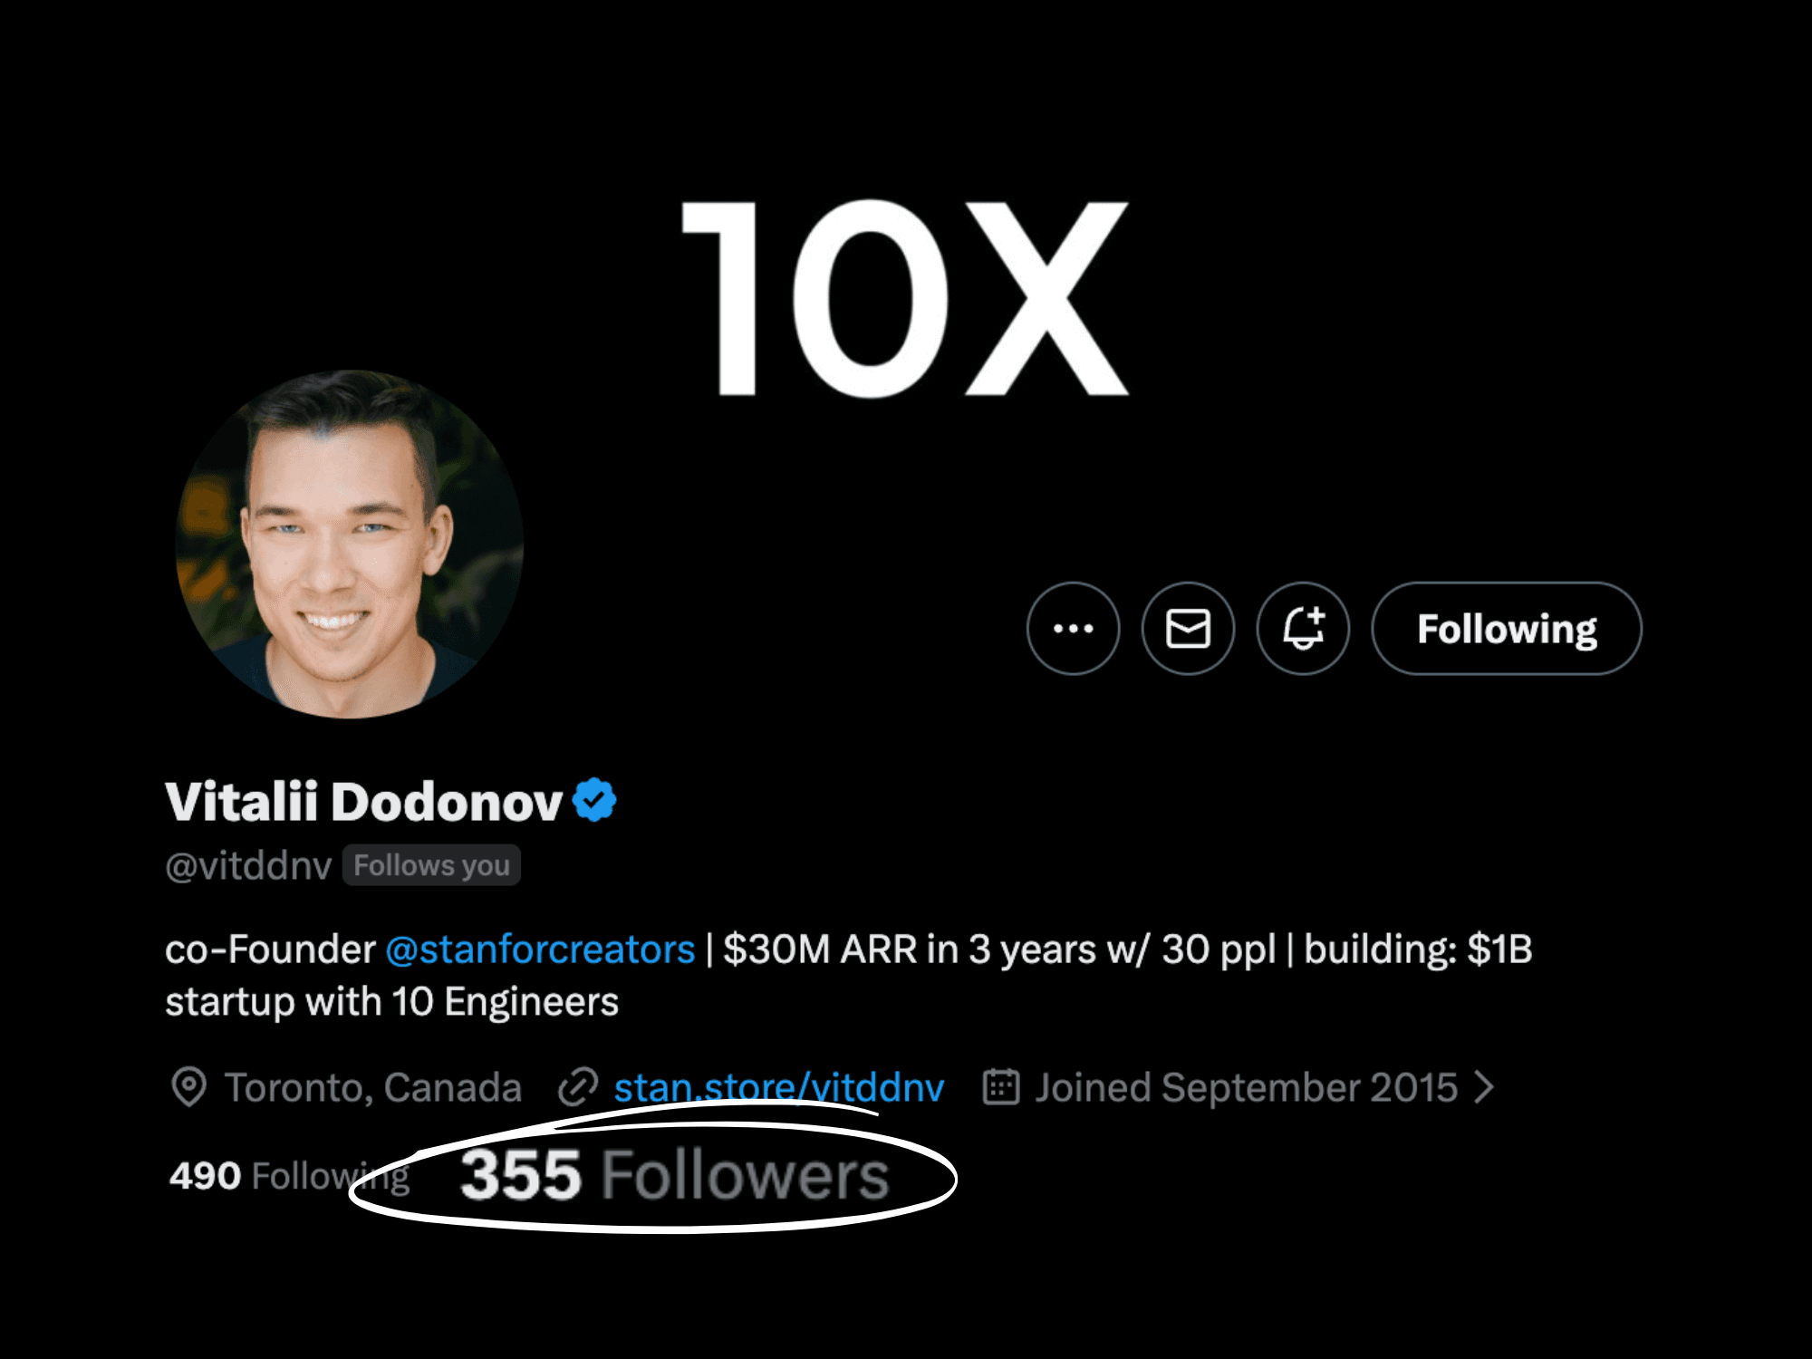Expand the chevron after Joined September 2015
The width and height of the screenshot is (1812, 1359).
click(1483, 1086)
